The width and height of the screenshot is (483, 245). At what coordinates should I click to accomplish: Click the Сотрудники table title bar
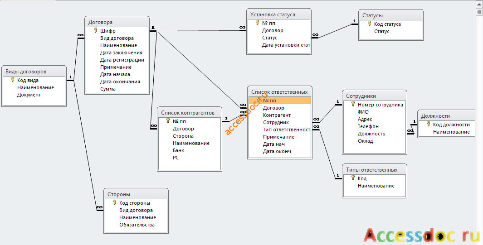click(x=375, y=96)
